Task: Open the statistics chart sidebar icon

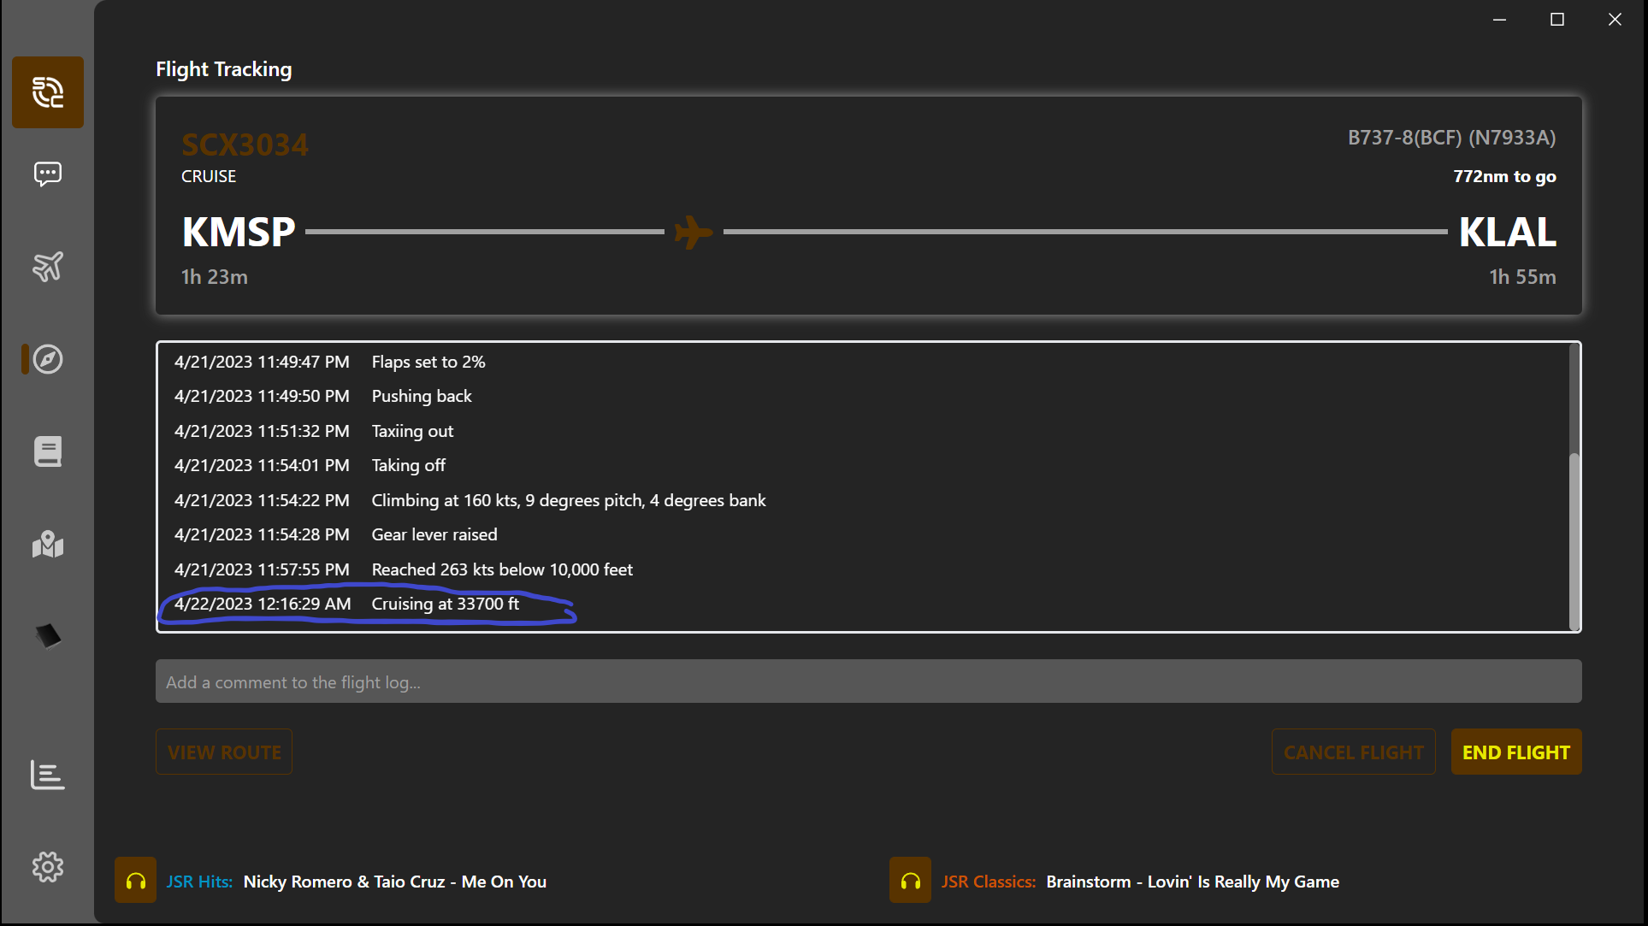Action: click(48, 775)
